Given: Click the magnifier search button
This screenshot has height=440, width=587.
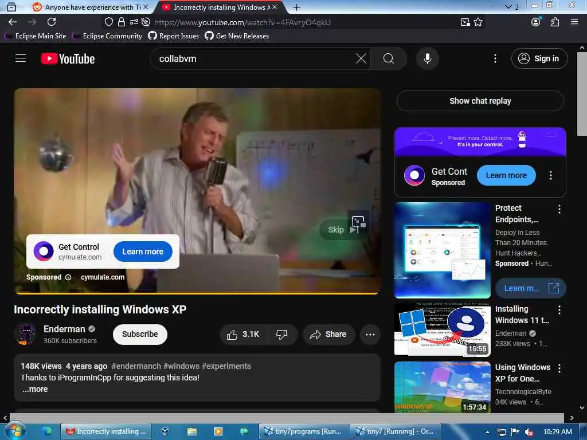Looking at the screenshot, I should click(389, 58).
